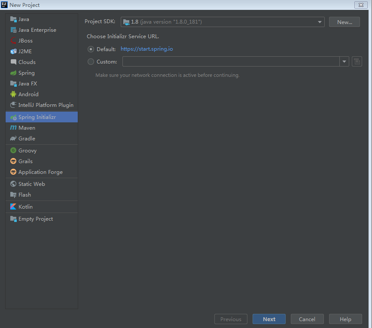Screen dimensions: 372x328
Task: Click the Clouds speech-bubble icon
Action: 13,62
